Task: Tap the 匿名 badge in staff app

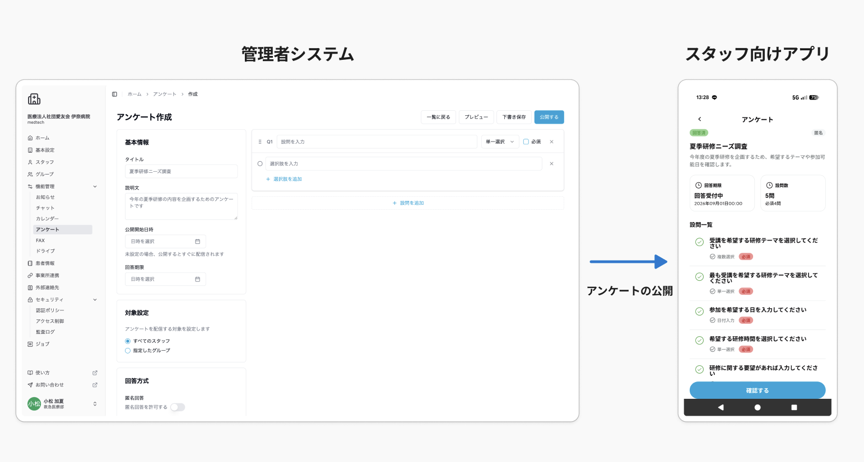Action: (x=819, y=133)
